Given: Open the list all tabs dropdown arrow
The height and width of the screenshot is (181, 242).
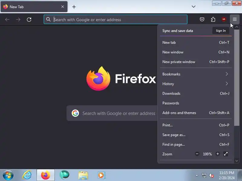Looking at the screenshot, I should [194, 7].
